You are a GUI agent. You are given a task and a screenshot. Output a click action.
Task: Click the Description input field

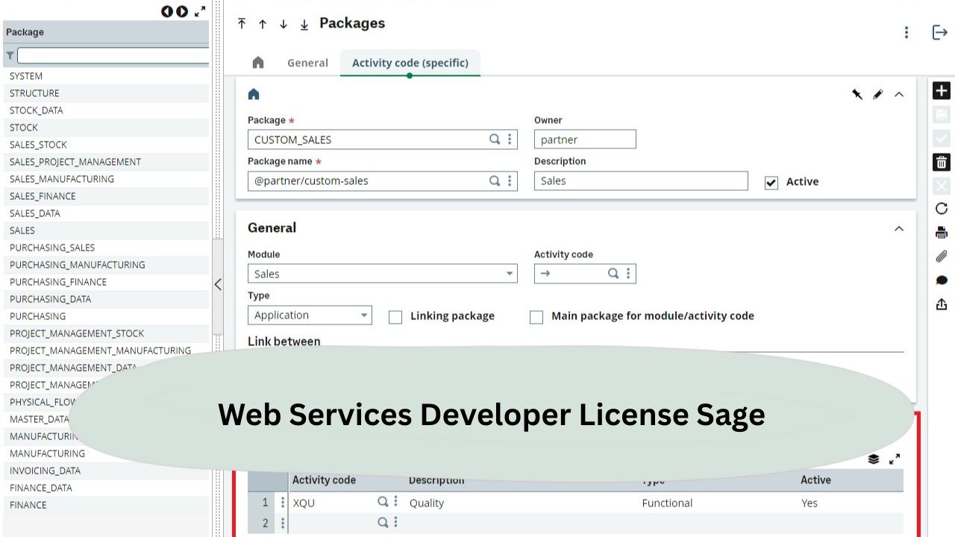[x=641, y=180]
